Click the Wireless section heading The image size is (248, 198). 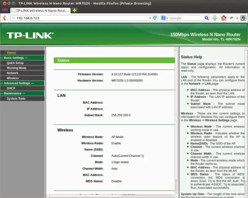(65, 130)
